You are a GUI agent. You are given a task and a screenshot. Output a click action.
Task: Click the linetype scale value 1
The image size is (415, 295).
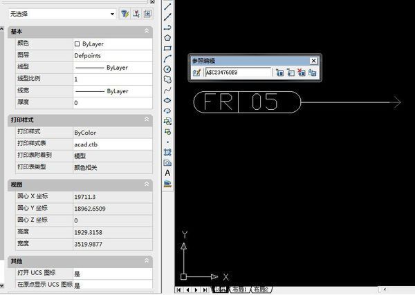pos(113,79)
